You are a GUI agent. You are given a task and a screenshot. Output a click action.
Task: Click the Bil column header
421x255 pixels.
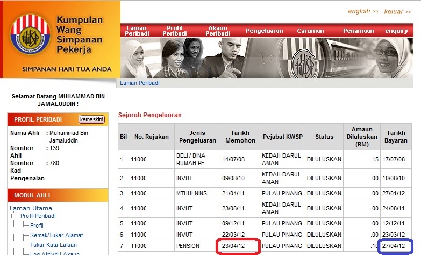pyautogui.click(x=123, y=137)
